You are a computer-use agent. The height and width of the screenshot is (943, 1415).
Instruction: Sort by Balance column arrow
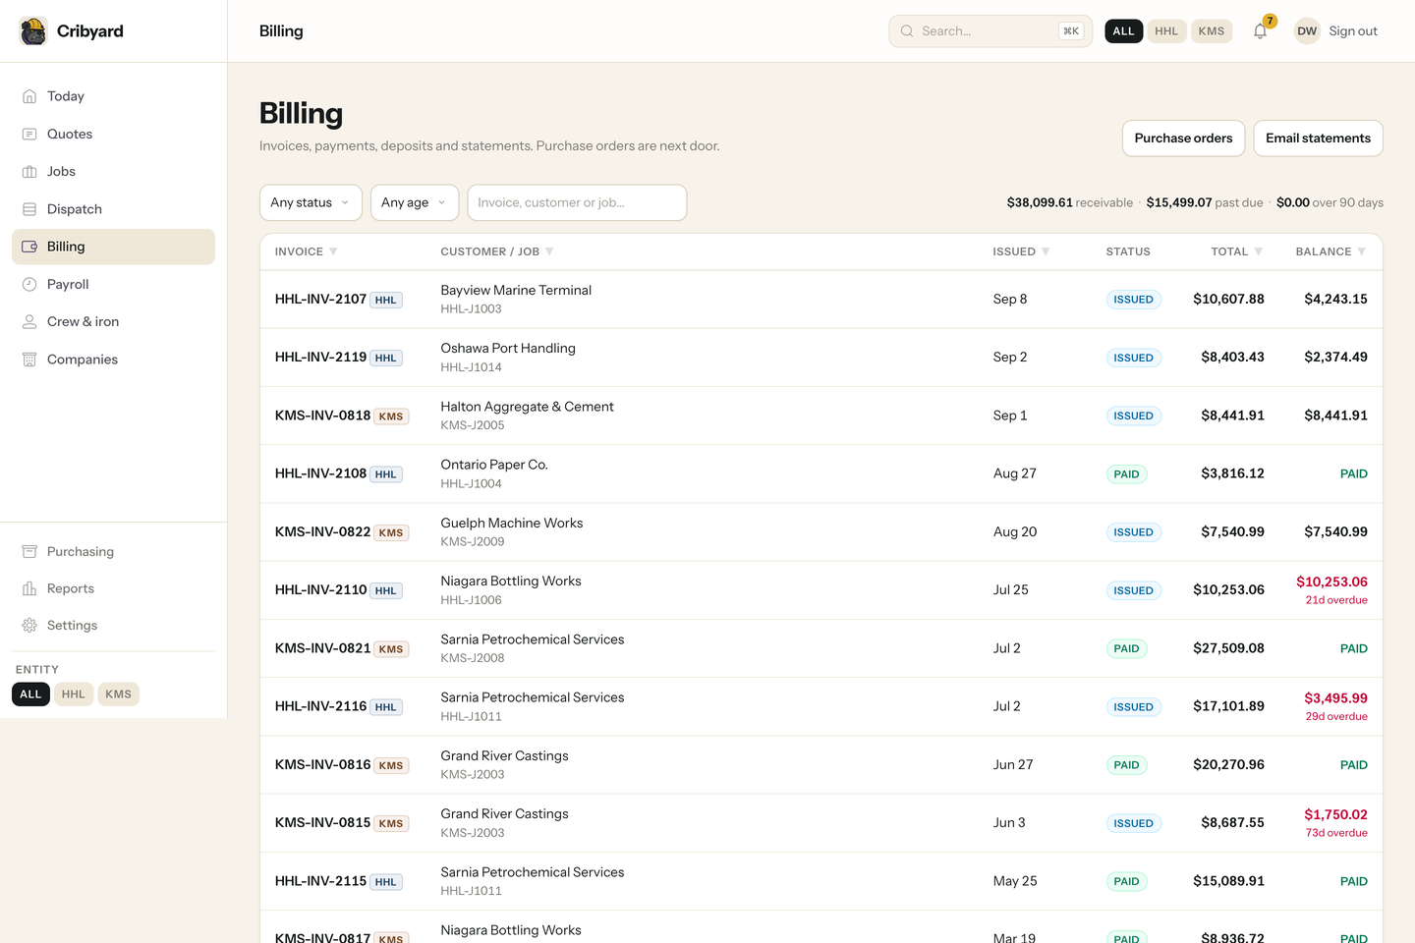pyautogui.click(x=1362, y=252)
